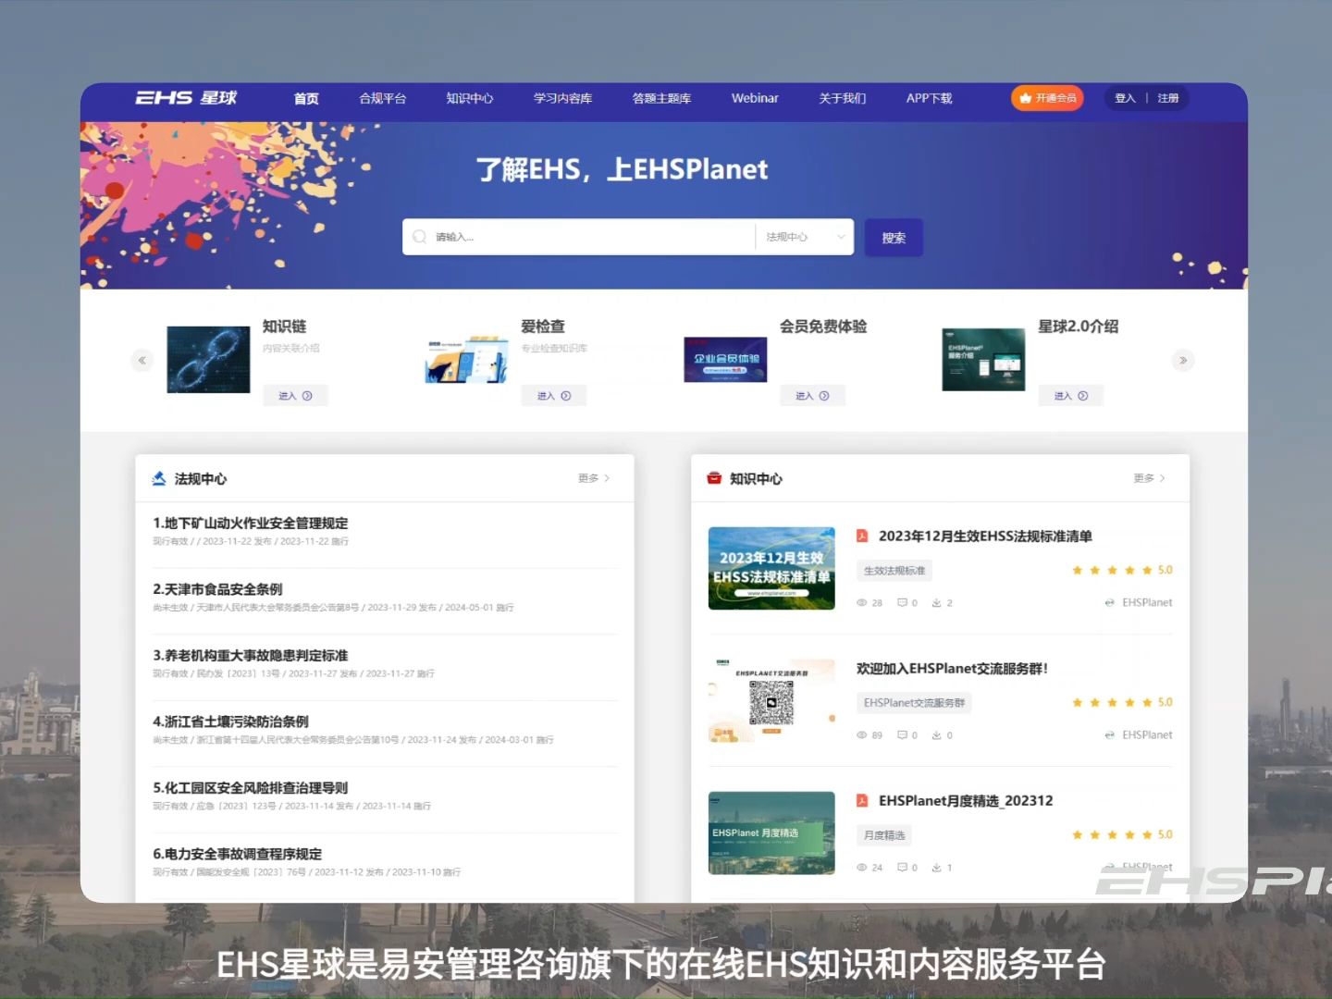Click 登入 to sign in
Image resolution: width=1332 pixels, height=999 pixels.
pos(1125,98)
